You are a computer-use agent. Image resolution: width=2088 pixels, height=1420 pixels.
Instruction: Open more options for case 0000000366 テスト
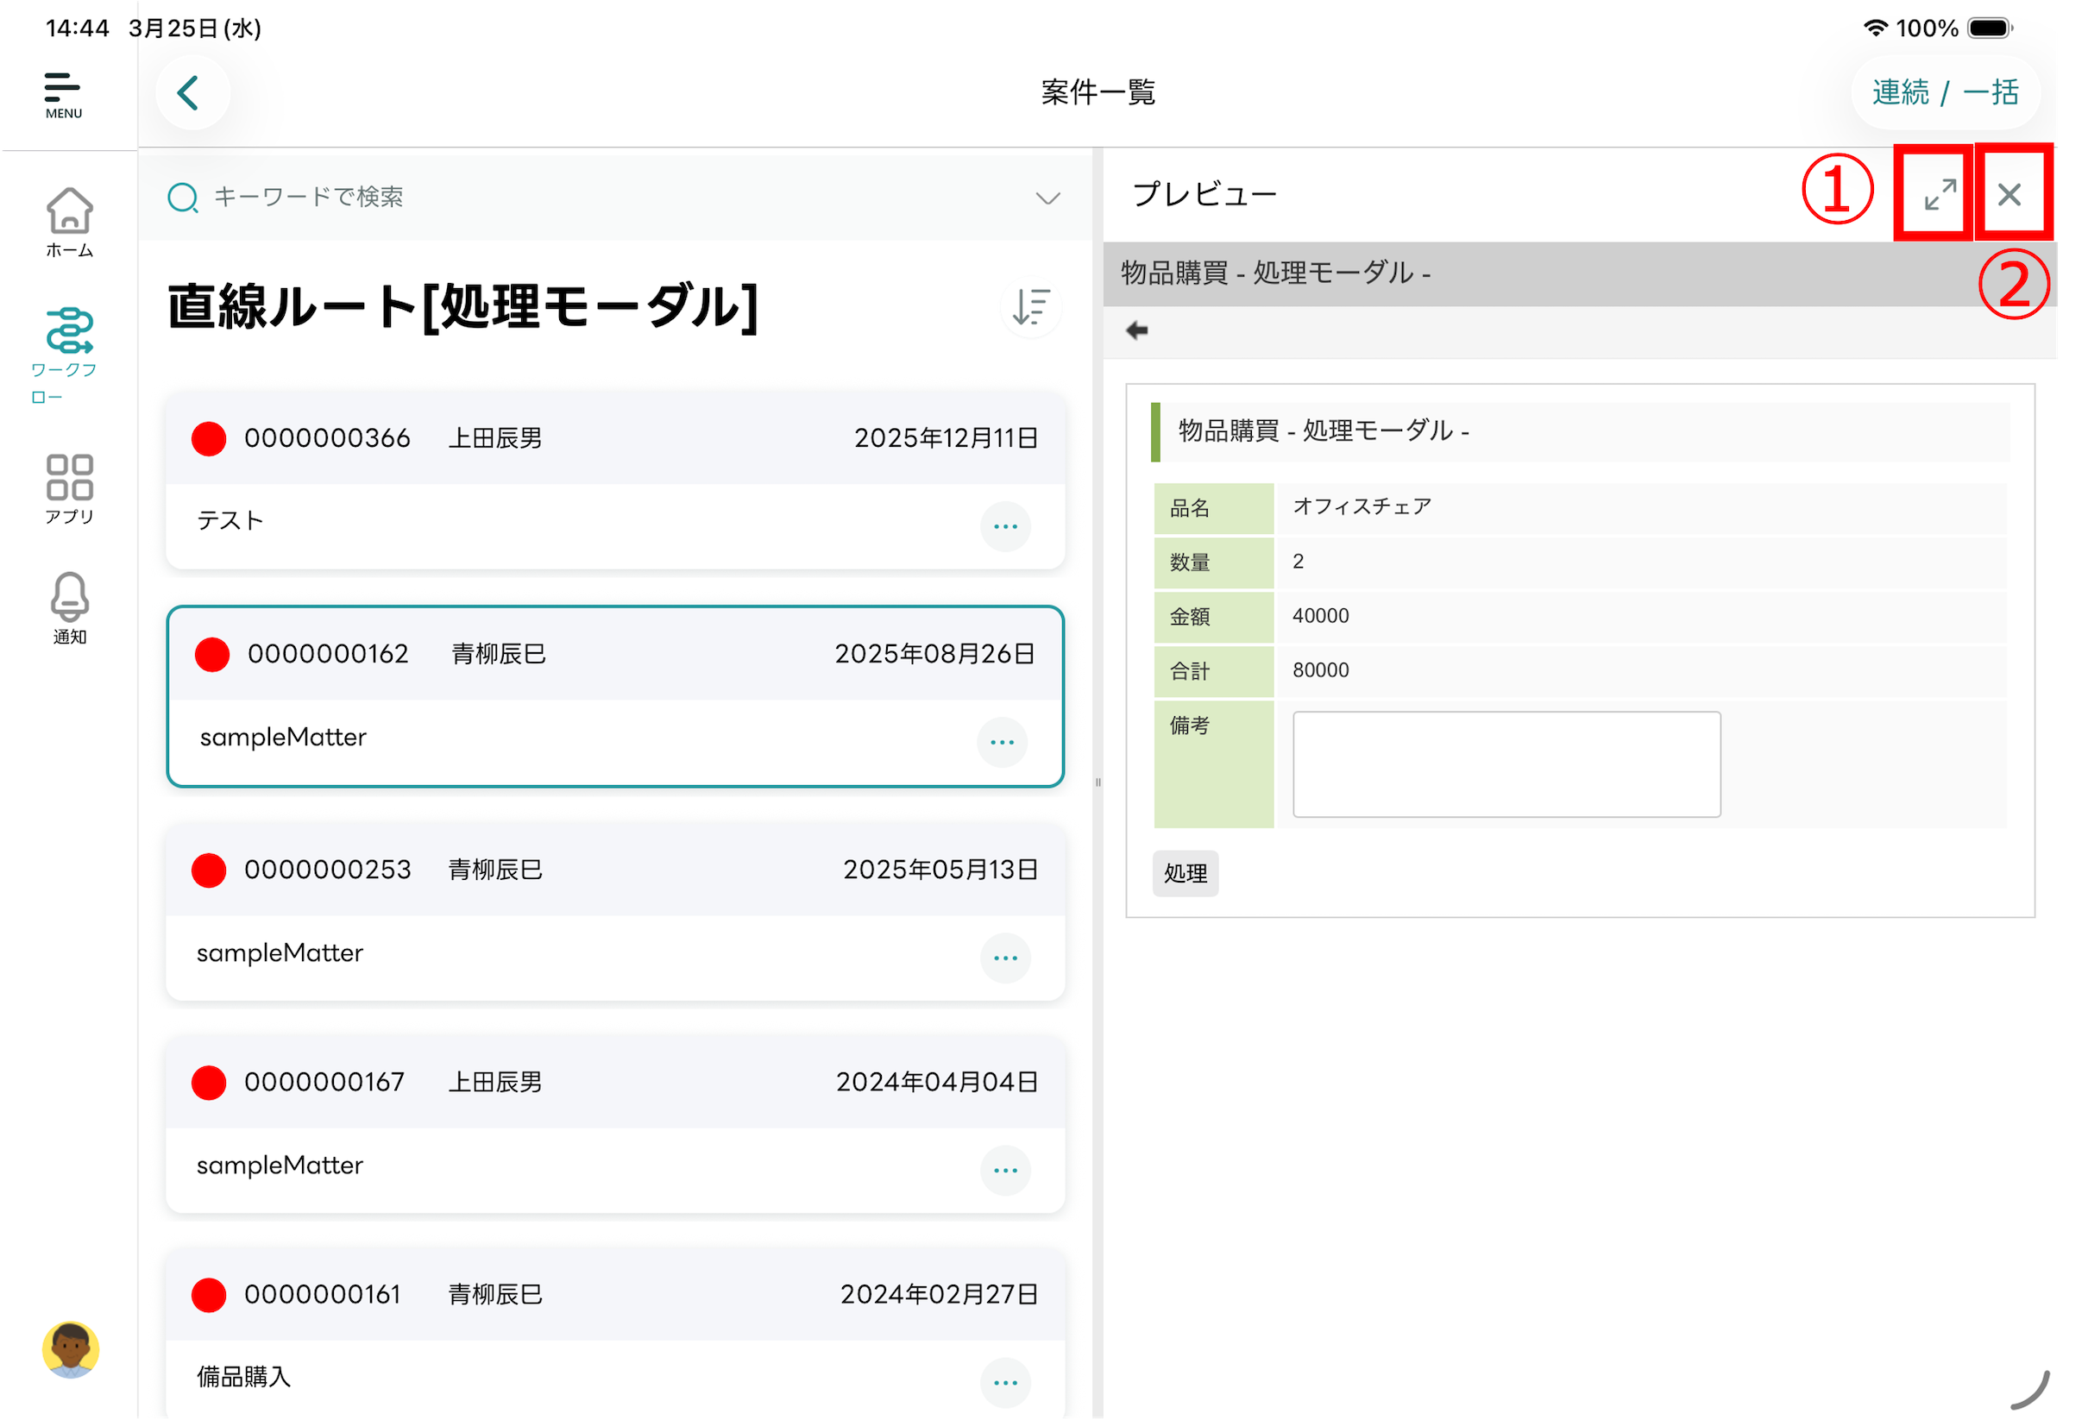1004,526
